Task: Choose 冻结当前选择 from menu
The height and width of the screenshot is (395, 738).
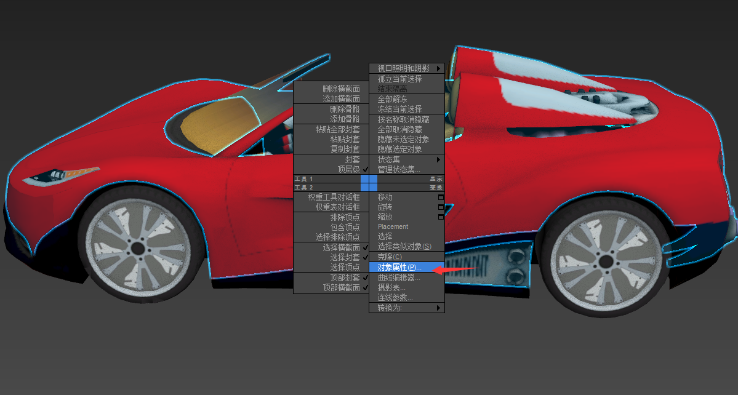Action: 399,109
